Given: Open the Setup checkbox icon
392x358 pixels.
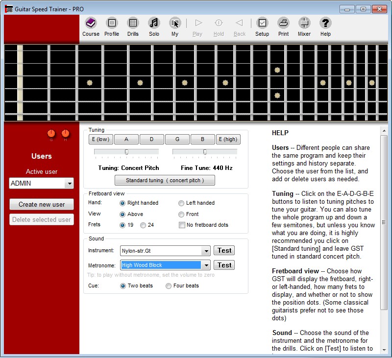Looking at the screenshot, I should click(262, 23).
